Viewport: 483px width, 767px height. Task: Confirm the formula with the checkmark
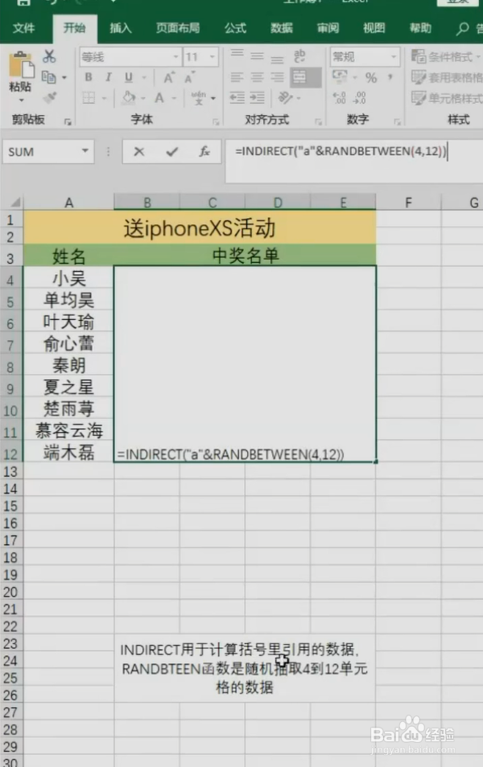coord(171,152)
